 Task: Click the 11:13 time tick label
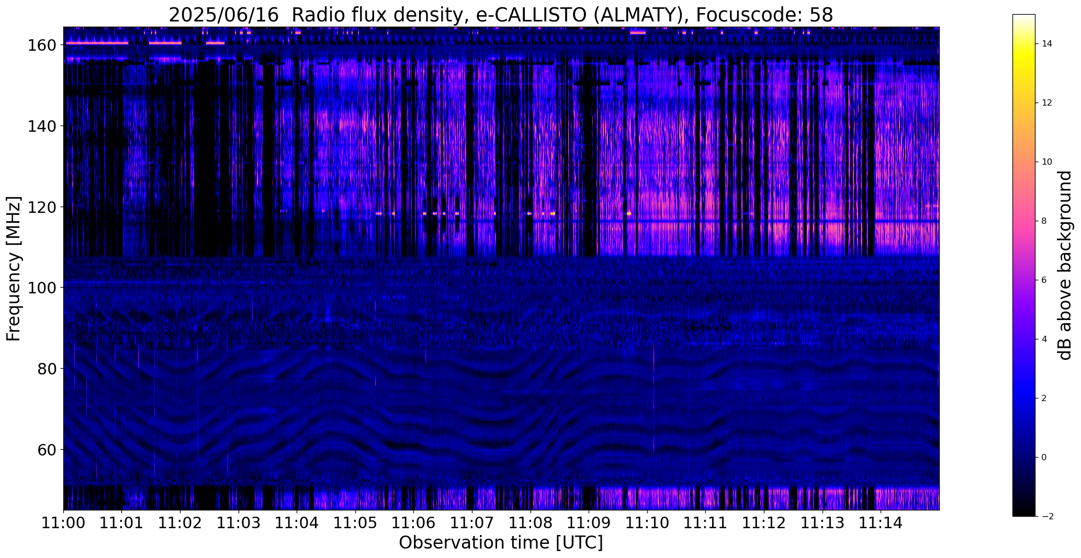(823, 522)
